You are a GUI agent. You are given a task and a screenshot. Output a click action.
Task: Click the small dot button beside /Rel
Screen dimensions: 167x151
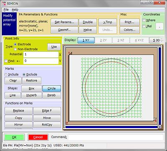point(159,26)
